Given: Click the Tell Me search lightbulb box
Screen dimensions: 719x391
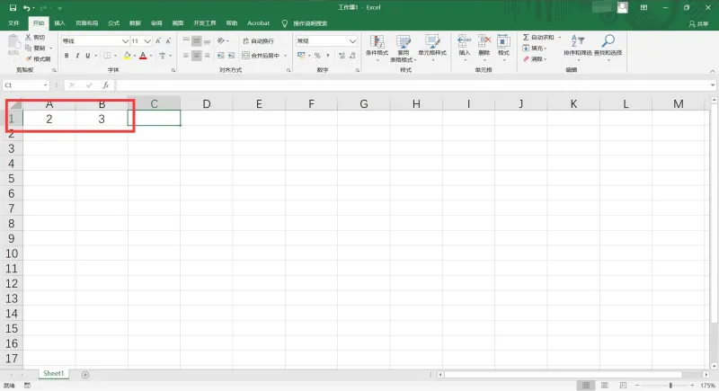Looking at the screenshot, I should (x=305, y=22).
